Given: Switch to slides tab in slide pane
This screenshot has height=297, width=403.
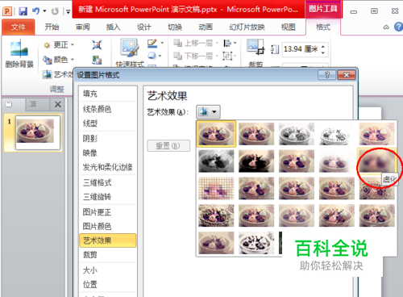Looking at the screenshot, I should click(x=9, y=104).
